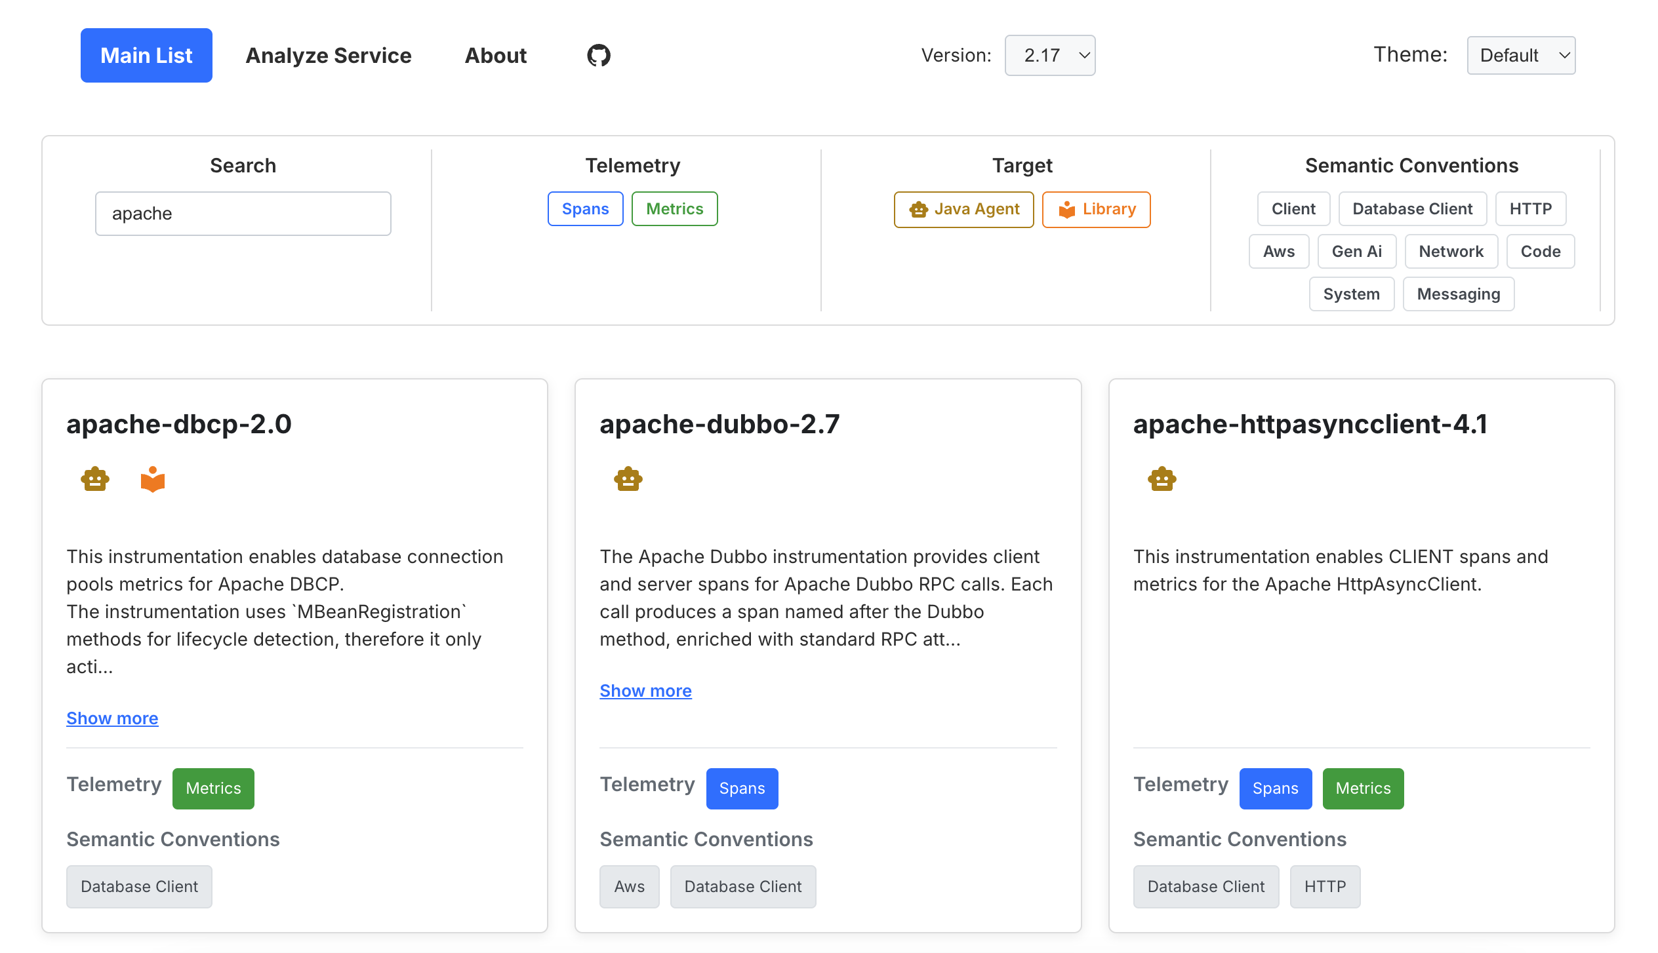Screen dimensions: 1658x953
Task: Expand apache-dbcp-2.0 description with Show more
Action: click(x=112, y=718)
